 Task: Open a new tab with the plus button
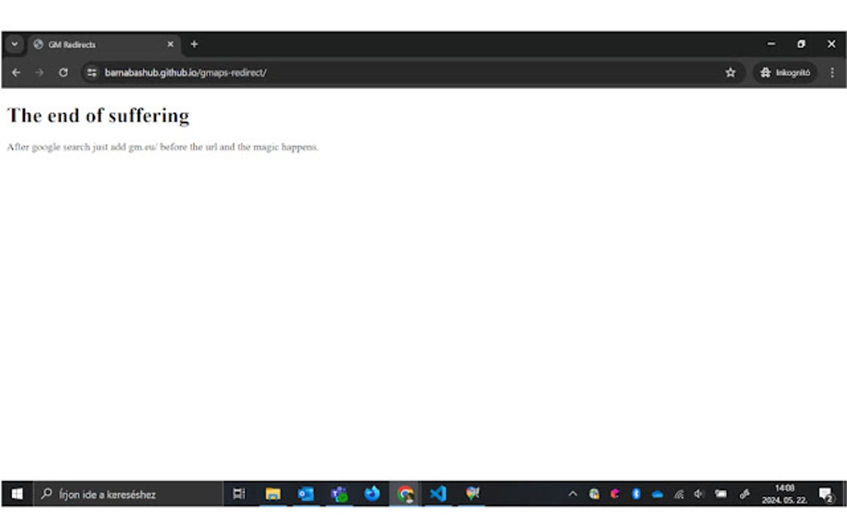(x=193, y=44)
